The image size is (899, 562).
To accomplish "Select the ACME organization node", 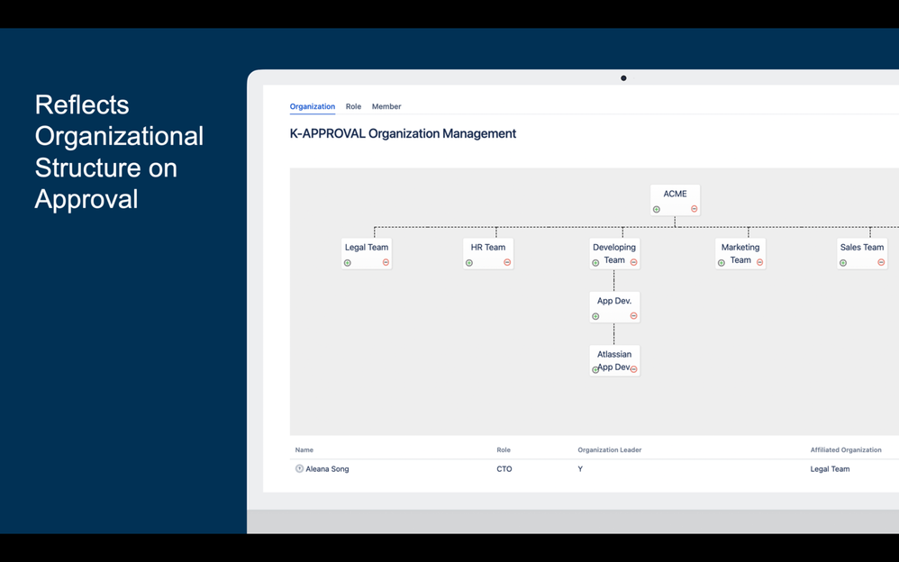I will 675,200.
